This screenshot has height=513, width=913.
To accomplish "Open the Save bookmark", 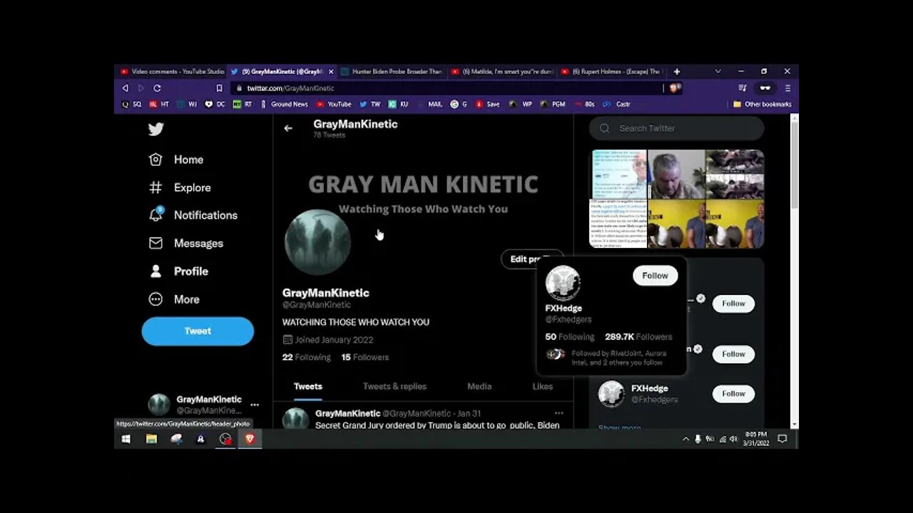I will point(487,104).
